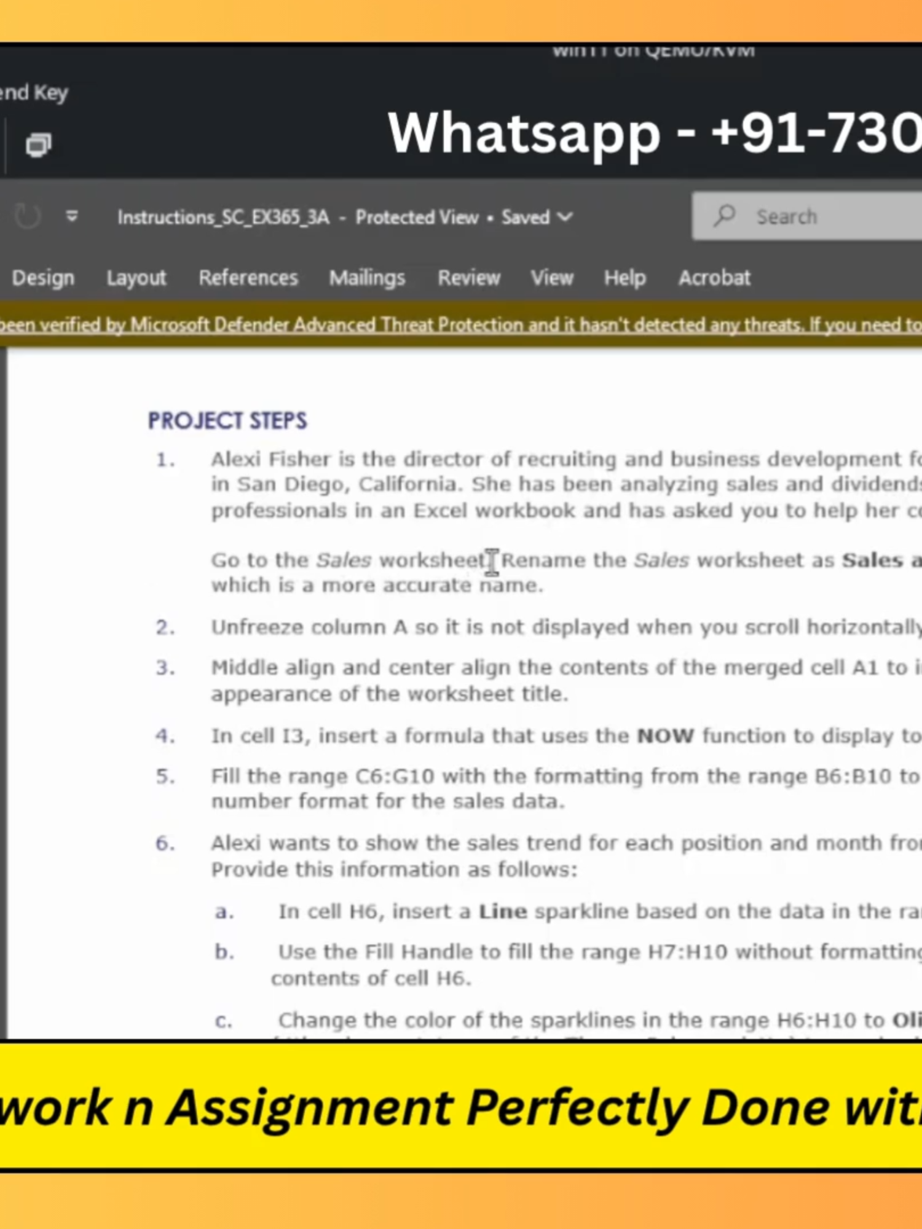
Task: Switch to the View tab
Action: (x=552, y=278)
